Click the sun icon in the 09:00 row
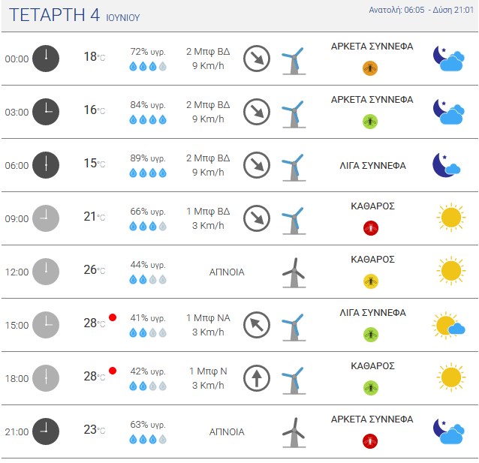 coord(451,218)
